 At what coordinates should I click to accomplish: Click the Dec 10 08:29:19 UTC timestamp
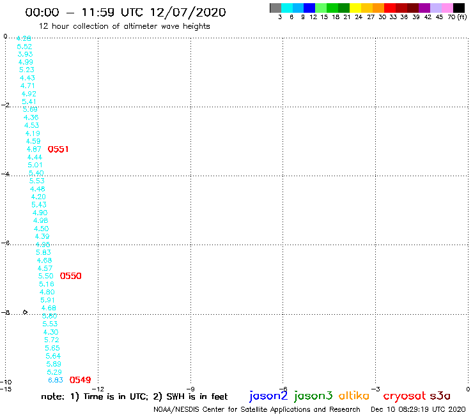(418, 409)
